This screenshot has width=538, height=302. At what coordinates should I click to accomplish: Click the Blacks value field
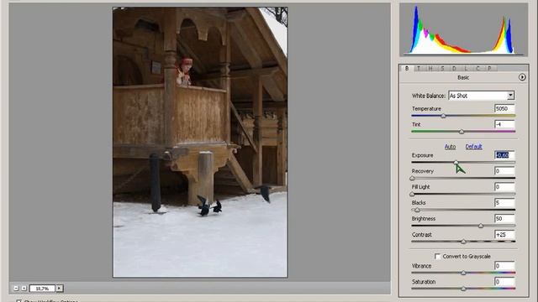click(x=504, y=203)
